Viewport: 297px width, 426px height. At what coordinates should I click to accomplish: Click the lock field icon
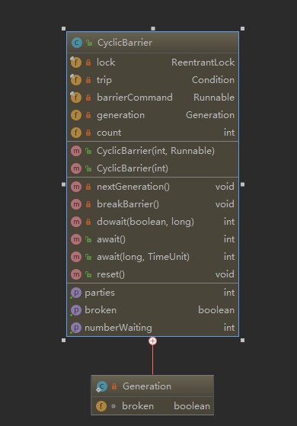(x=75, y=62)
